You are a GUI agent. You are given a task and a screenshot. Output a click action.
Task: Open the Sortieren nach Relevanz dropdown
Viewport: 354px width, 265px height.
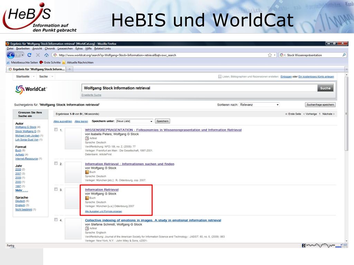pos(259,105)
